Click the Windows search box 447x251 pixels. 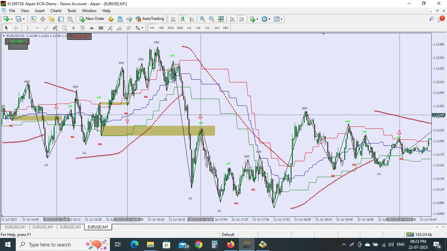coord(62,244)
